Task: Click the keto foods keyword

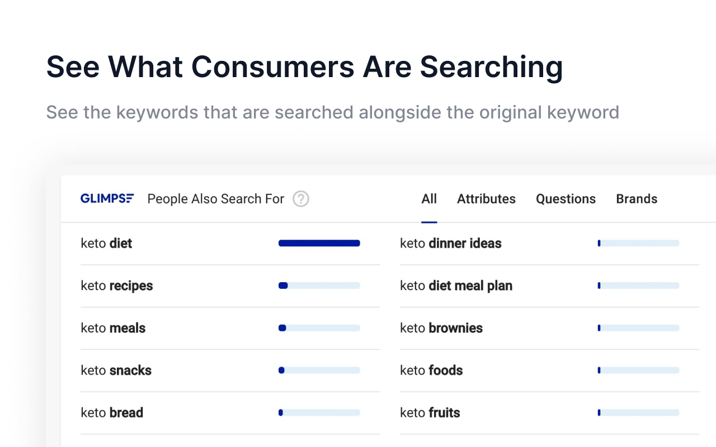Action: 431,370
